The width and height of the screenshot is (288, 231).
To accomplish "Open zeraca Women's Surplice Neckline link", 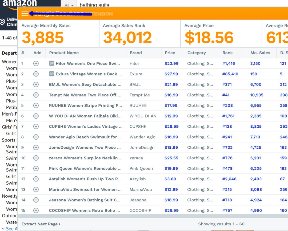I will point(85,158).
